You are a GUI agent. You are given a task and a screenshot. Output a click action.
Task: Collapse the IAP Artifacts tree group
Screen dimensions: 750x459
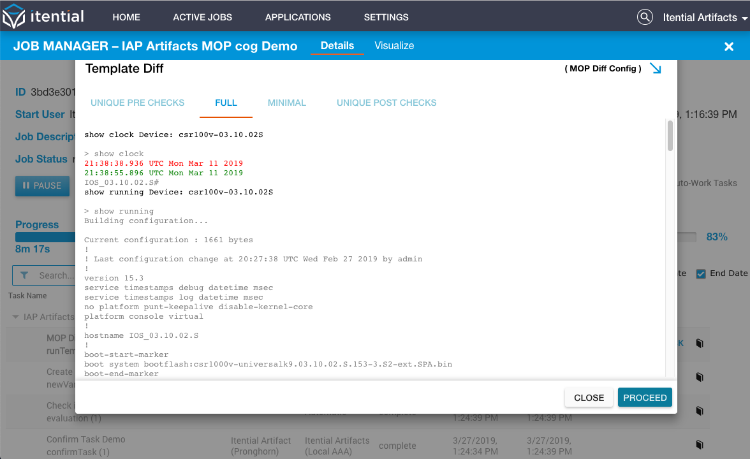point(15,317)
